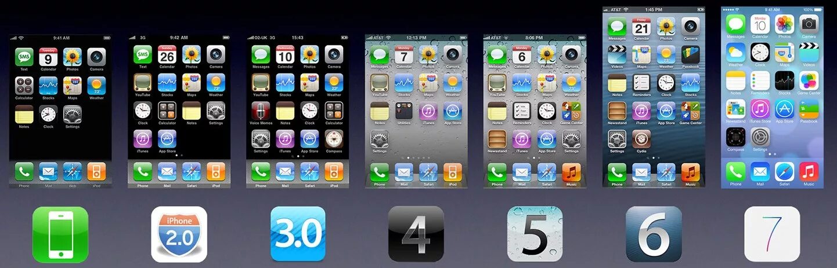837x268 pixels.
Task: Open Reminders on the 8:06 PM screen
Action: [x=522, y=111]
